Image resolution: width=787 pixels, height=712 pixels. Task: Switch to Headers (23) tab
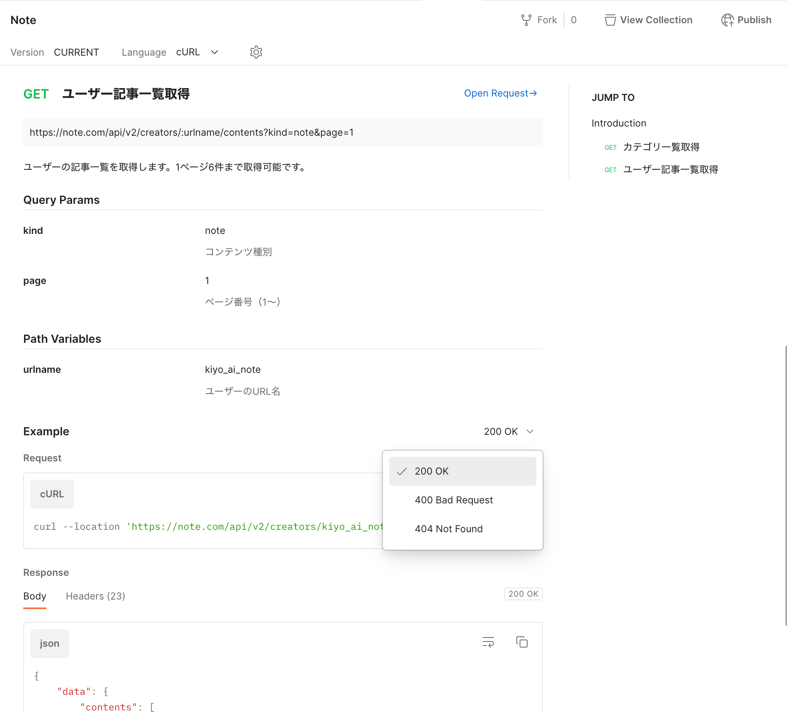(96, 596)
